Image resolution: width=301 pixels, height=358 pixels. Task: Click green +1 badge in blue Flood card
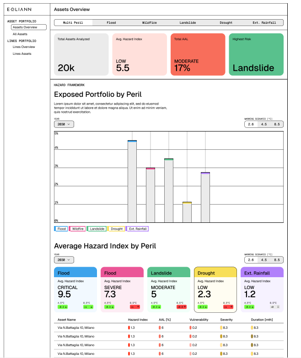(x=86, y=307)
